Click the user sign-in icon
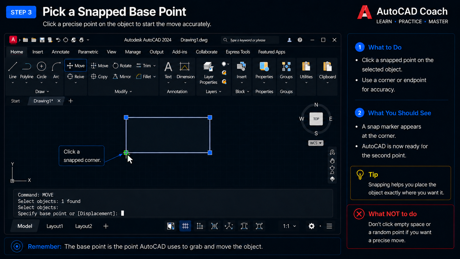This screenshot has height=259, width=460. (x=289, y=40)
